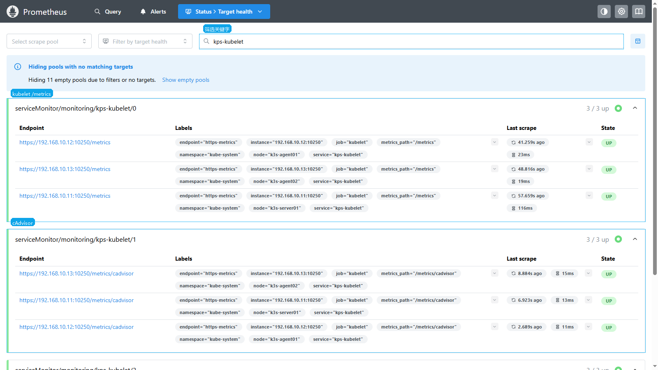Click the "Hiding pools with no matching targets" heading
The height and width of the screenshot is (370, 658).
[81, 67]
